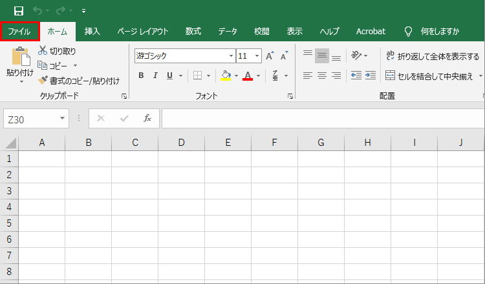The width and height of the screenshot is (485, 284).
Task: Click center align icon
Action: [x=322, y=76]
